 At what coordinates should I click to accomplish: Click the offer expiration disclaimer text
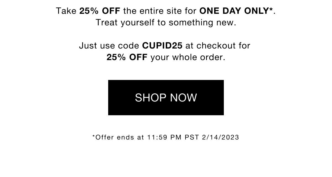tap(166, 137)
